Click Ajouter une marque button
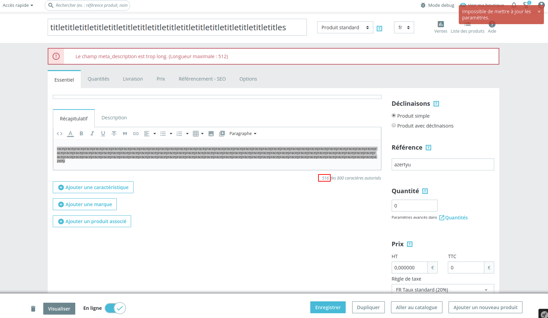548x318 pixels. point(85,204)
